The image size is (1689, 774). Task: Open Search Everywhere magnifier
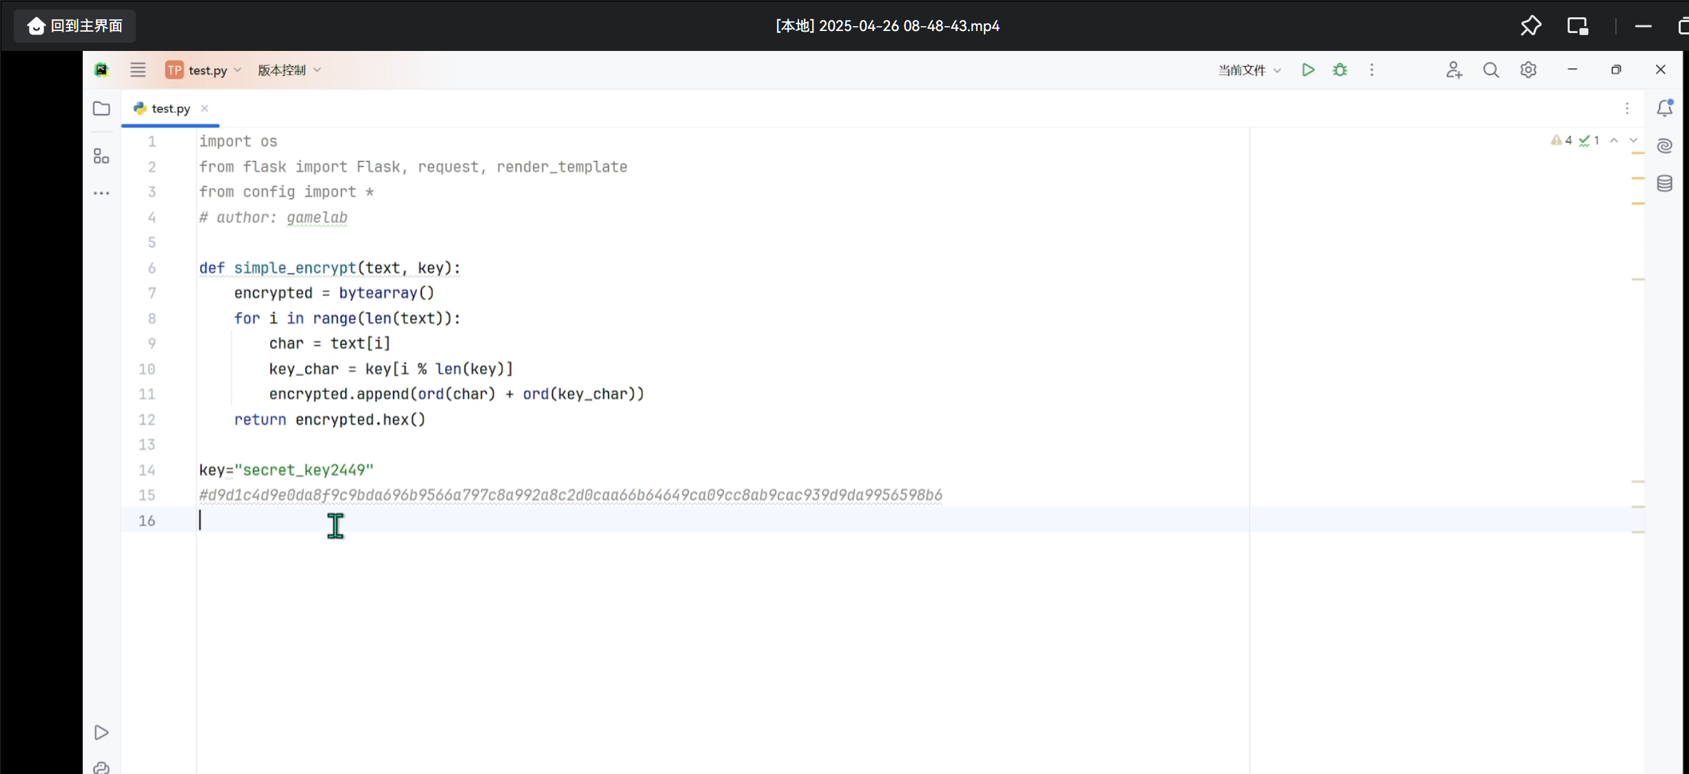coord(1490,70)
